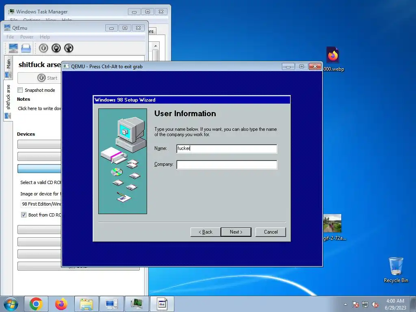Screen dimensions: 416x312
Task: Open the Windows Start orb
Action: coord(11,304)
